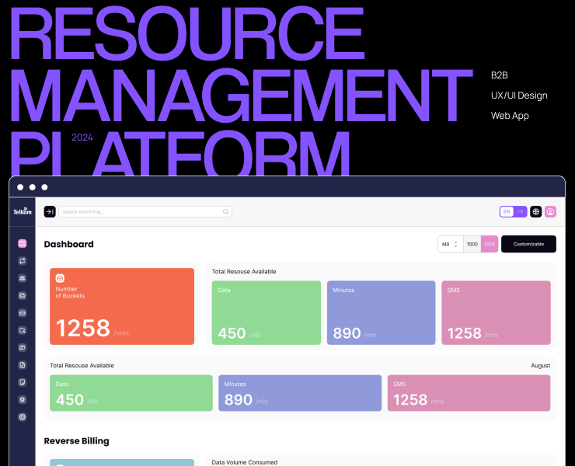Click the Customizable button

pyautogui.click(x=528, y=244)
